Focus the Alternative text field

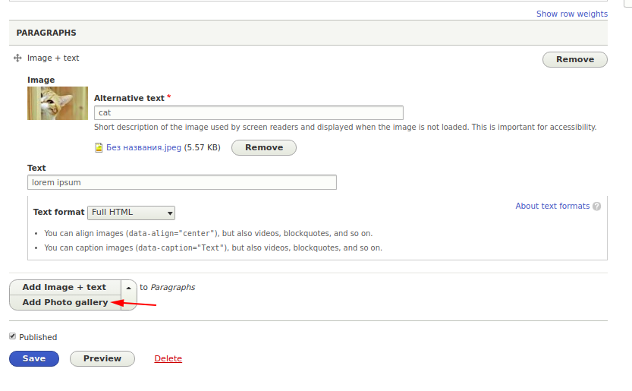point(249,112)
